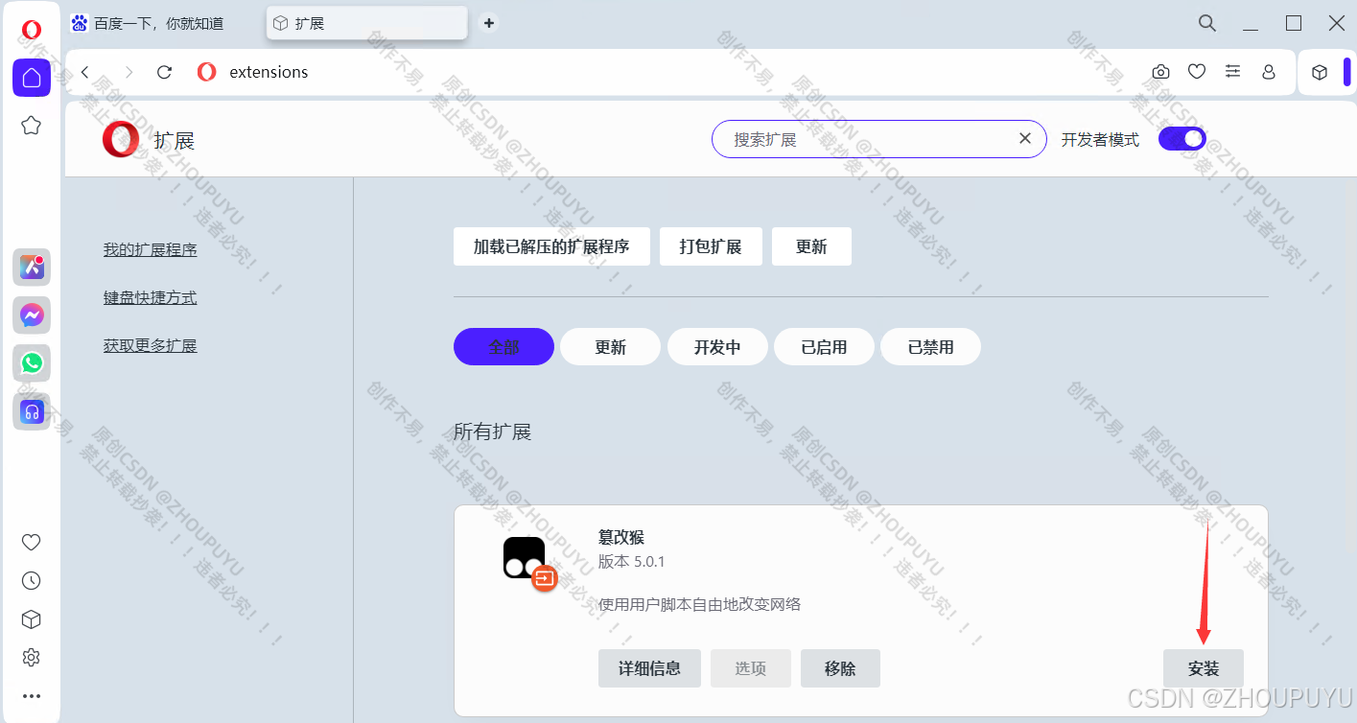1357x723 pixels.
Task: Click the 打包扩展 button
Action: (711, 246)
